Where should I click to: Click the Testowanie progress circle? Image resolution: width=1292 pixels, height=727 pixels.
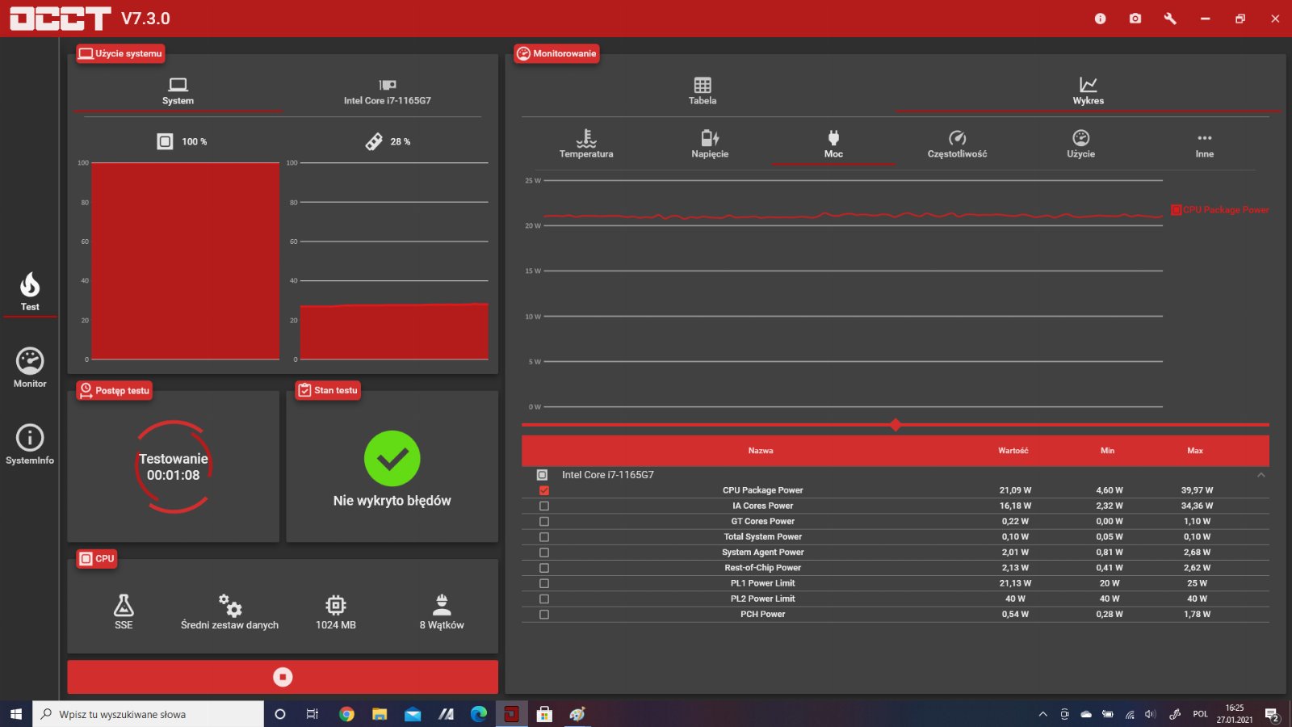[x=174, y=467]
